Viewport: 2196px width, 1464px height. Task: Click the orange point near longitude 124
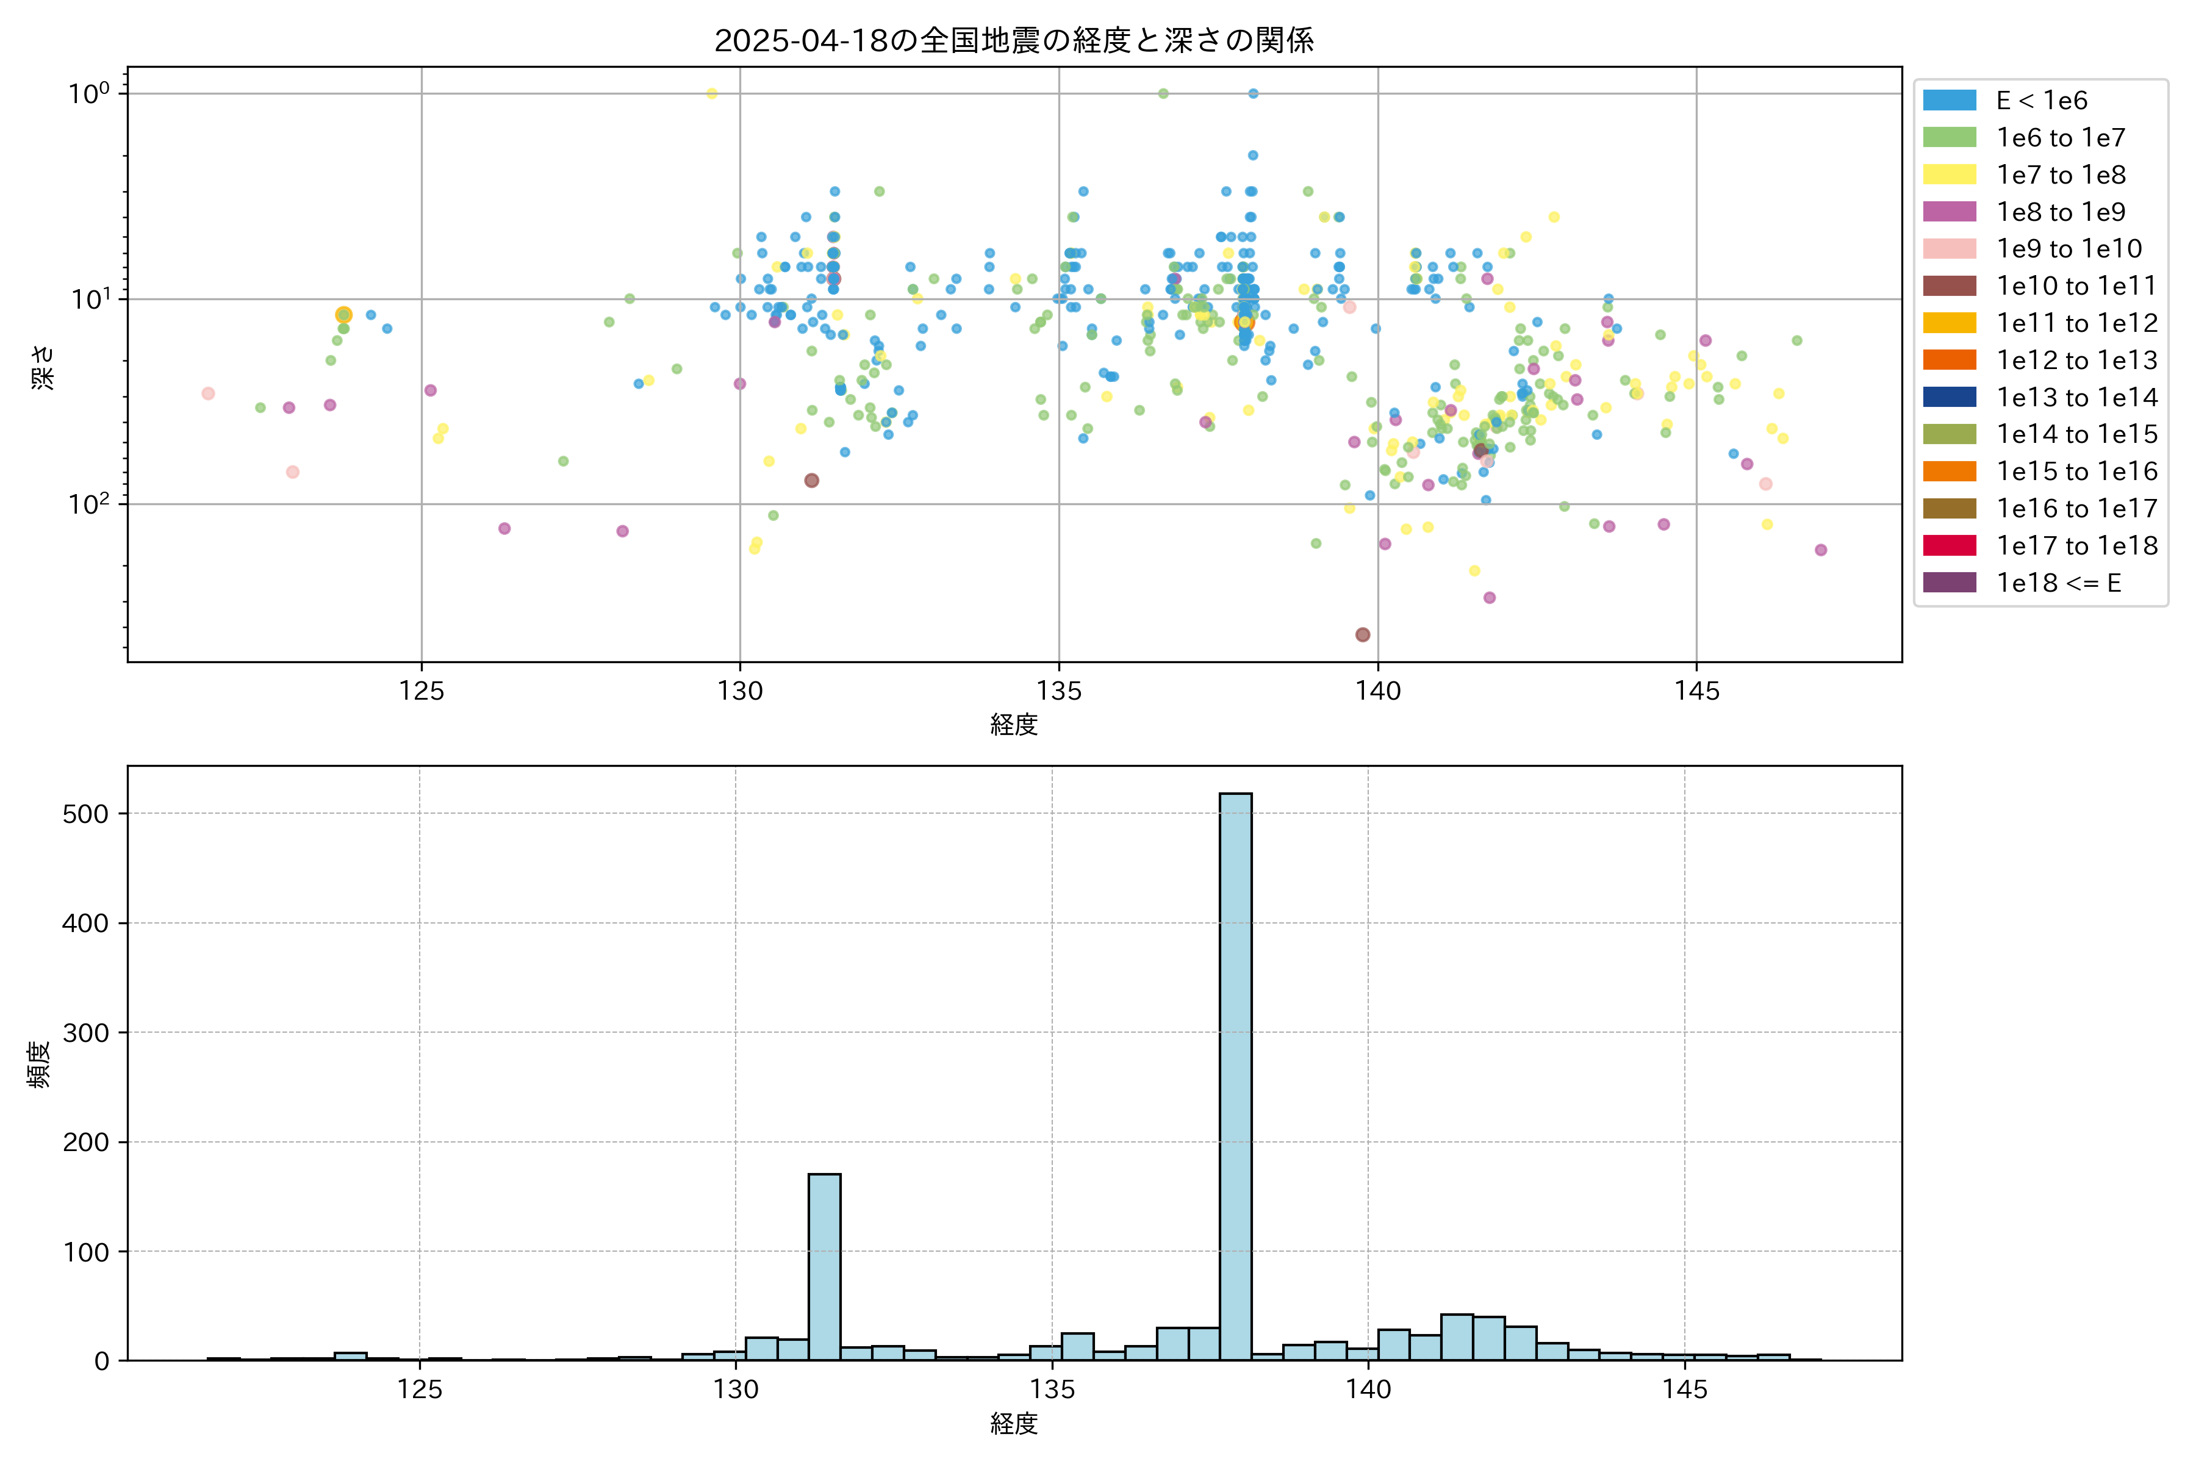(x=343, y=315)
